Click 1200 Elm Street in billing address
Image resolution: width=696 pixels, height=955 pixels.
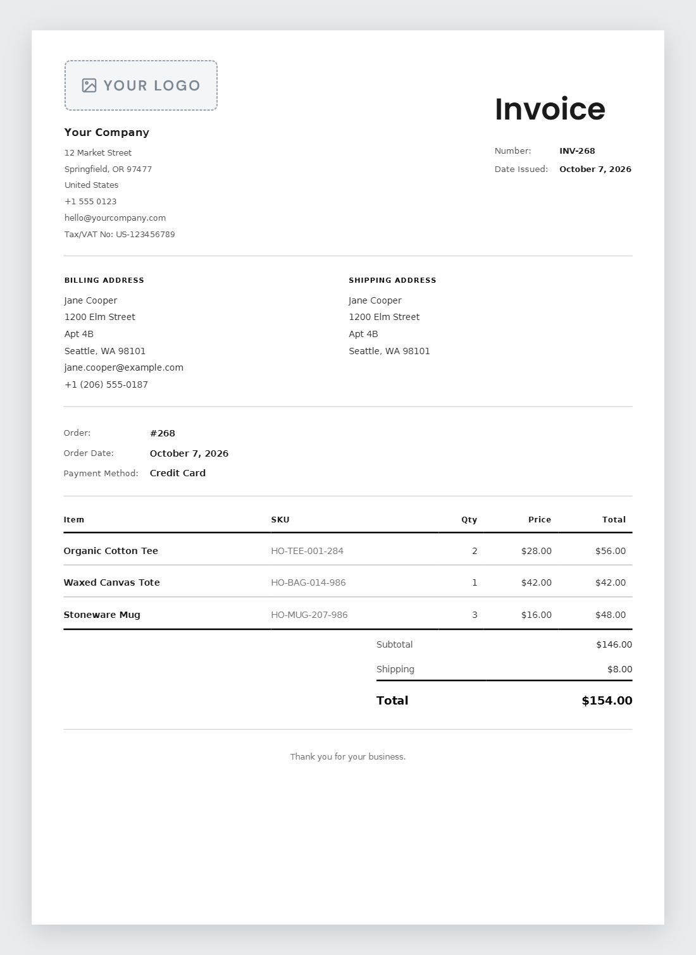100,317
